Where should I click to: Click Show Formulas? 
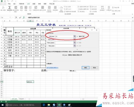point(93,7)
